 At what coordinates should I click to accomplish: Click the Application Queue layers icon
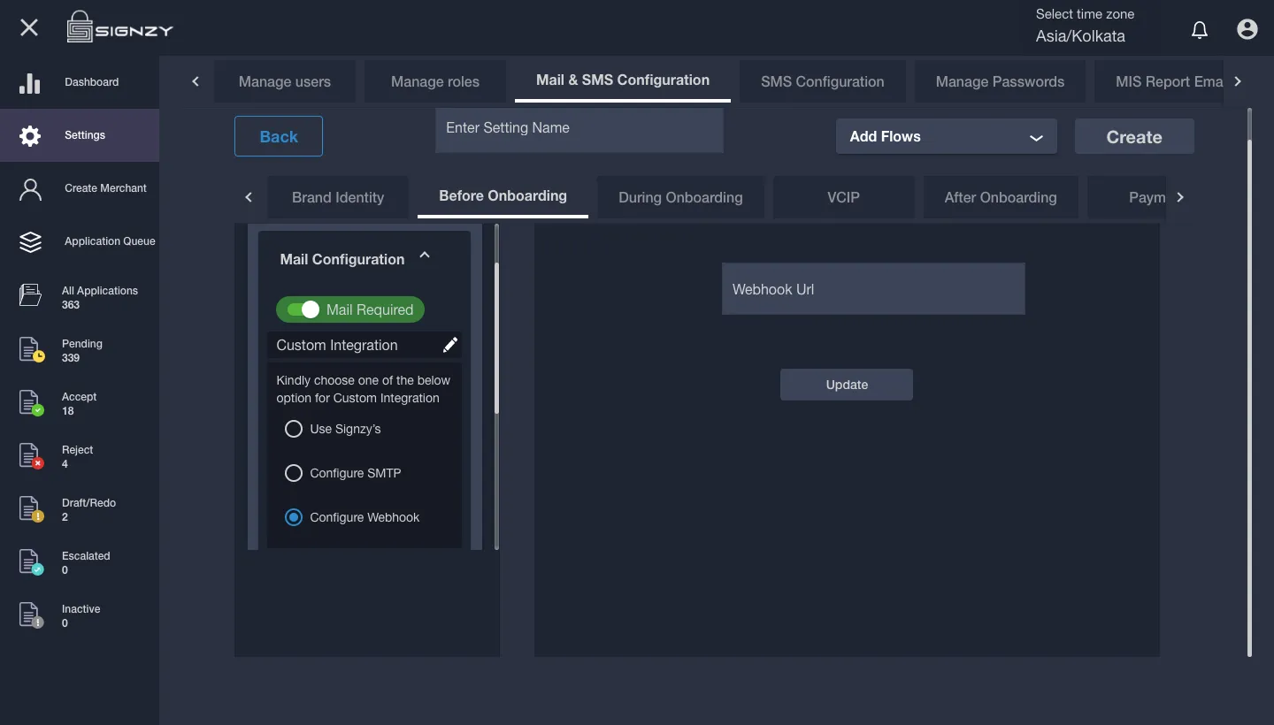click(x=30, y=241)
